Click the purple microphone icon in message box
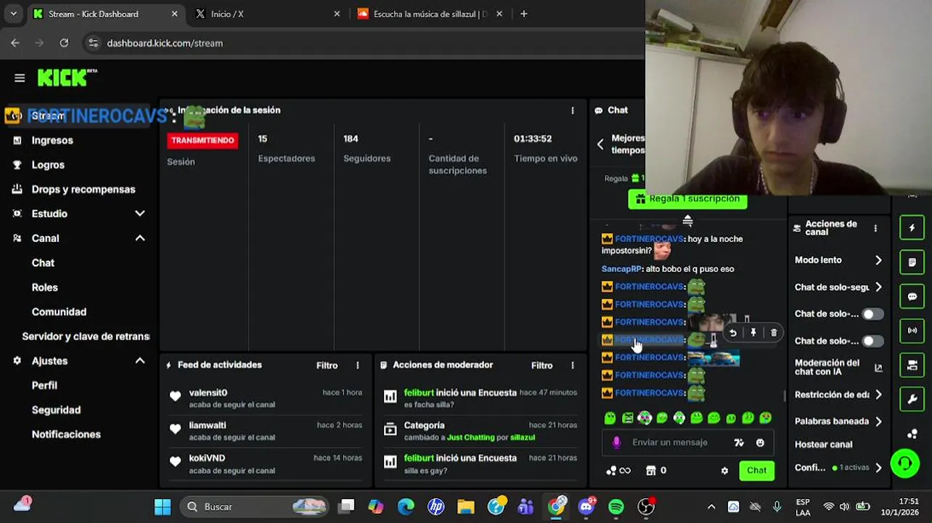The image size is (932, 523). [x=616, y=442]
